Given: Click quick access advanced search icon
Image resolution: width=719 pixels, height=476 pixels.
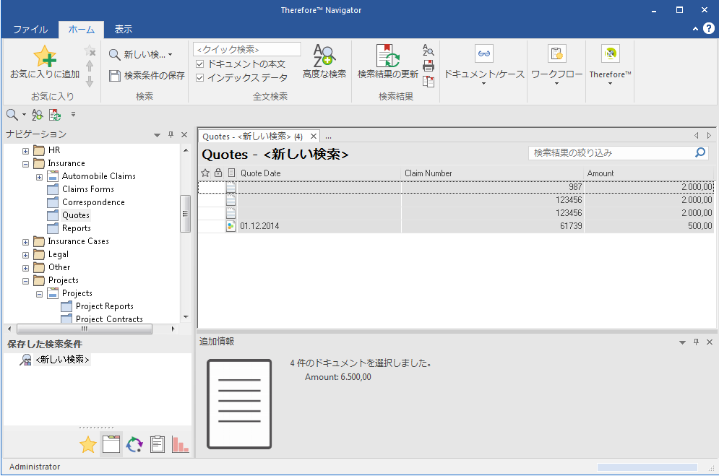Looking at the screenshot, I should [37, 115].
